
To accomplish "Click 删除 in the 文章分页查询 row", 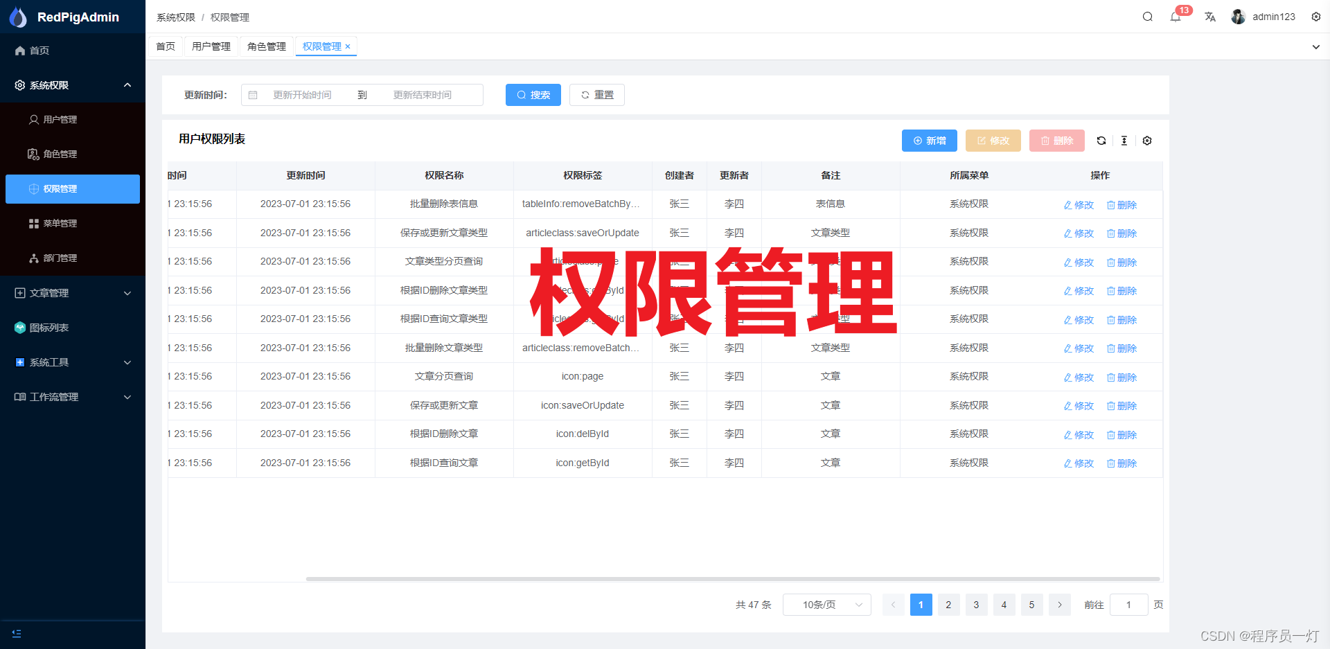I will tap(1121, 377).
